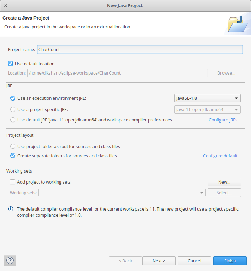Focus the Project name text field
Image resolution: width=251 pixels, height=271 pixels.
[x=140, y=50]
